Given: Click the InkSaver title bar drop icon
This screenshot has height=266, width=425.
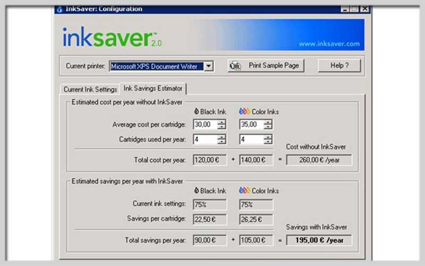Looking at the screenshot, I should coord(59,10).
